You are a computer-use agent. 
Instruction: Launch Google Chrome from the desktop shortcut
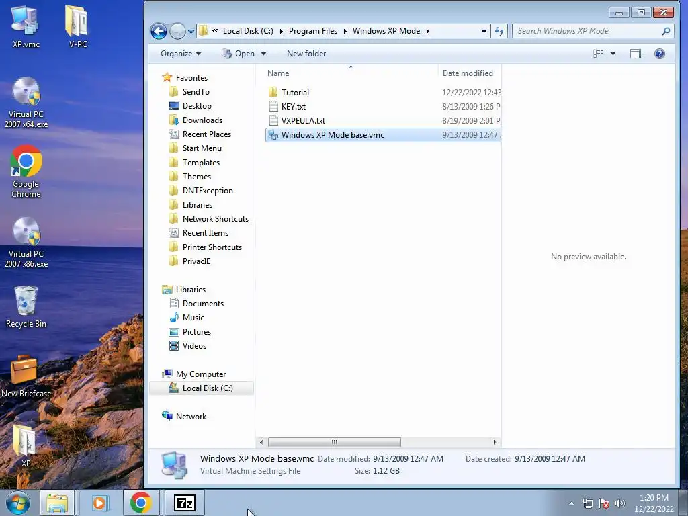point(26,171)
